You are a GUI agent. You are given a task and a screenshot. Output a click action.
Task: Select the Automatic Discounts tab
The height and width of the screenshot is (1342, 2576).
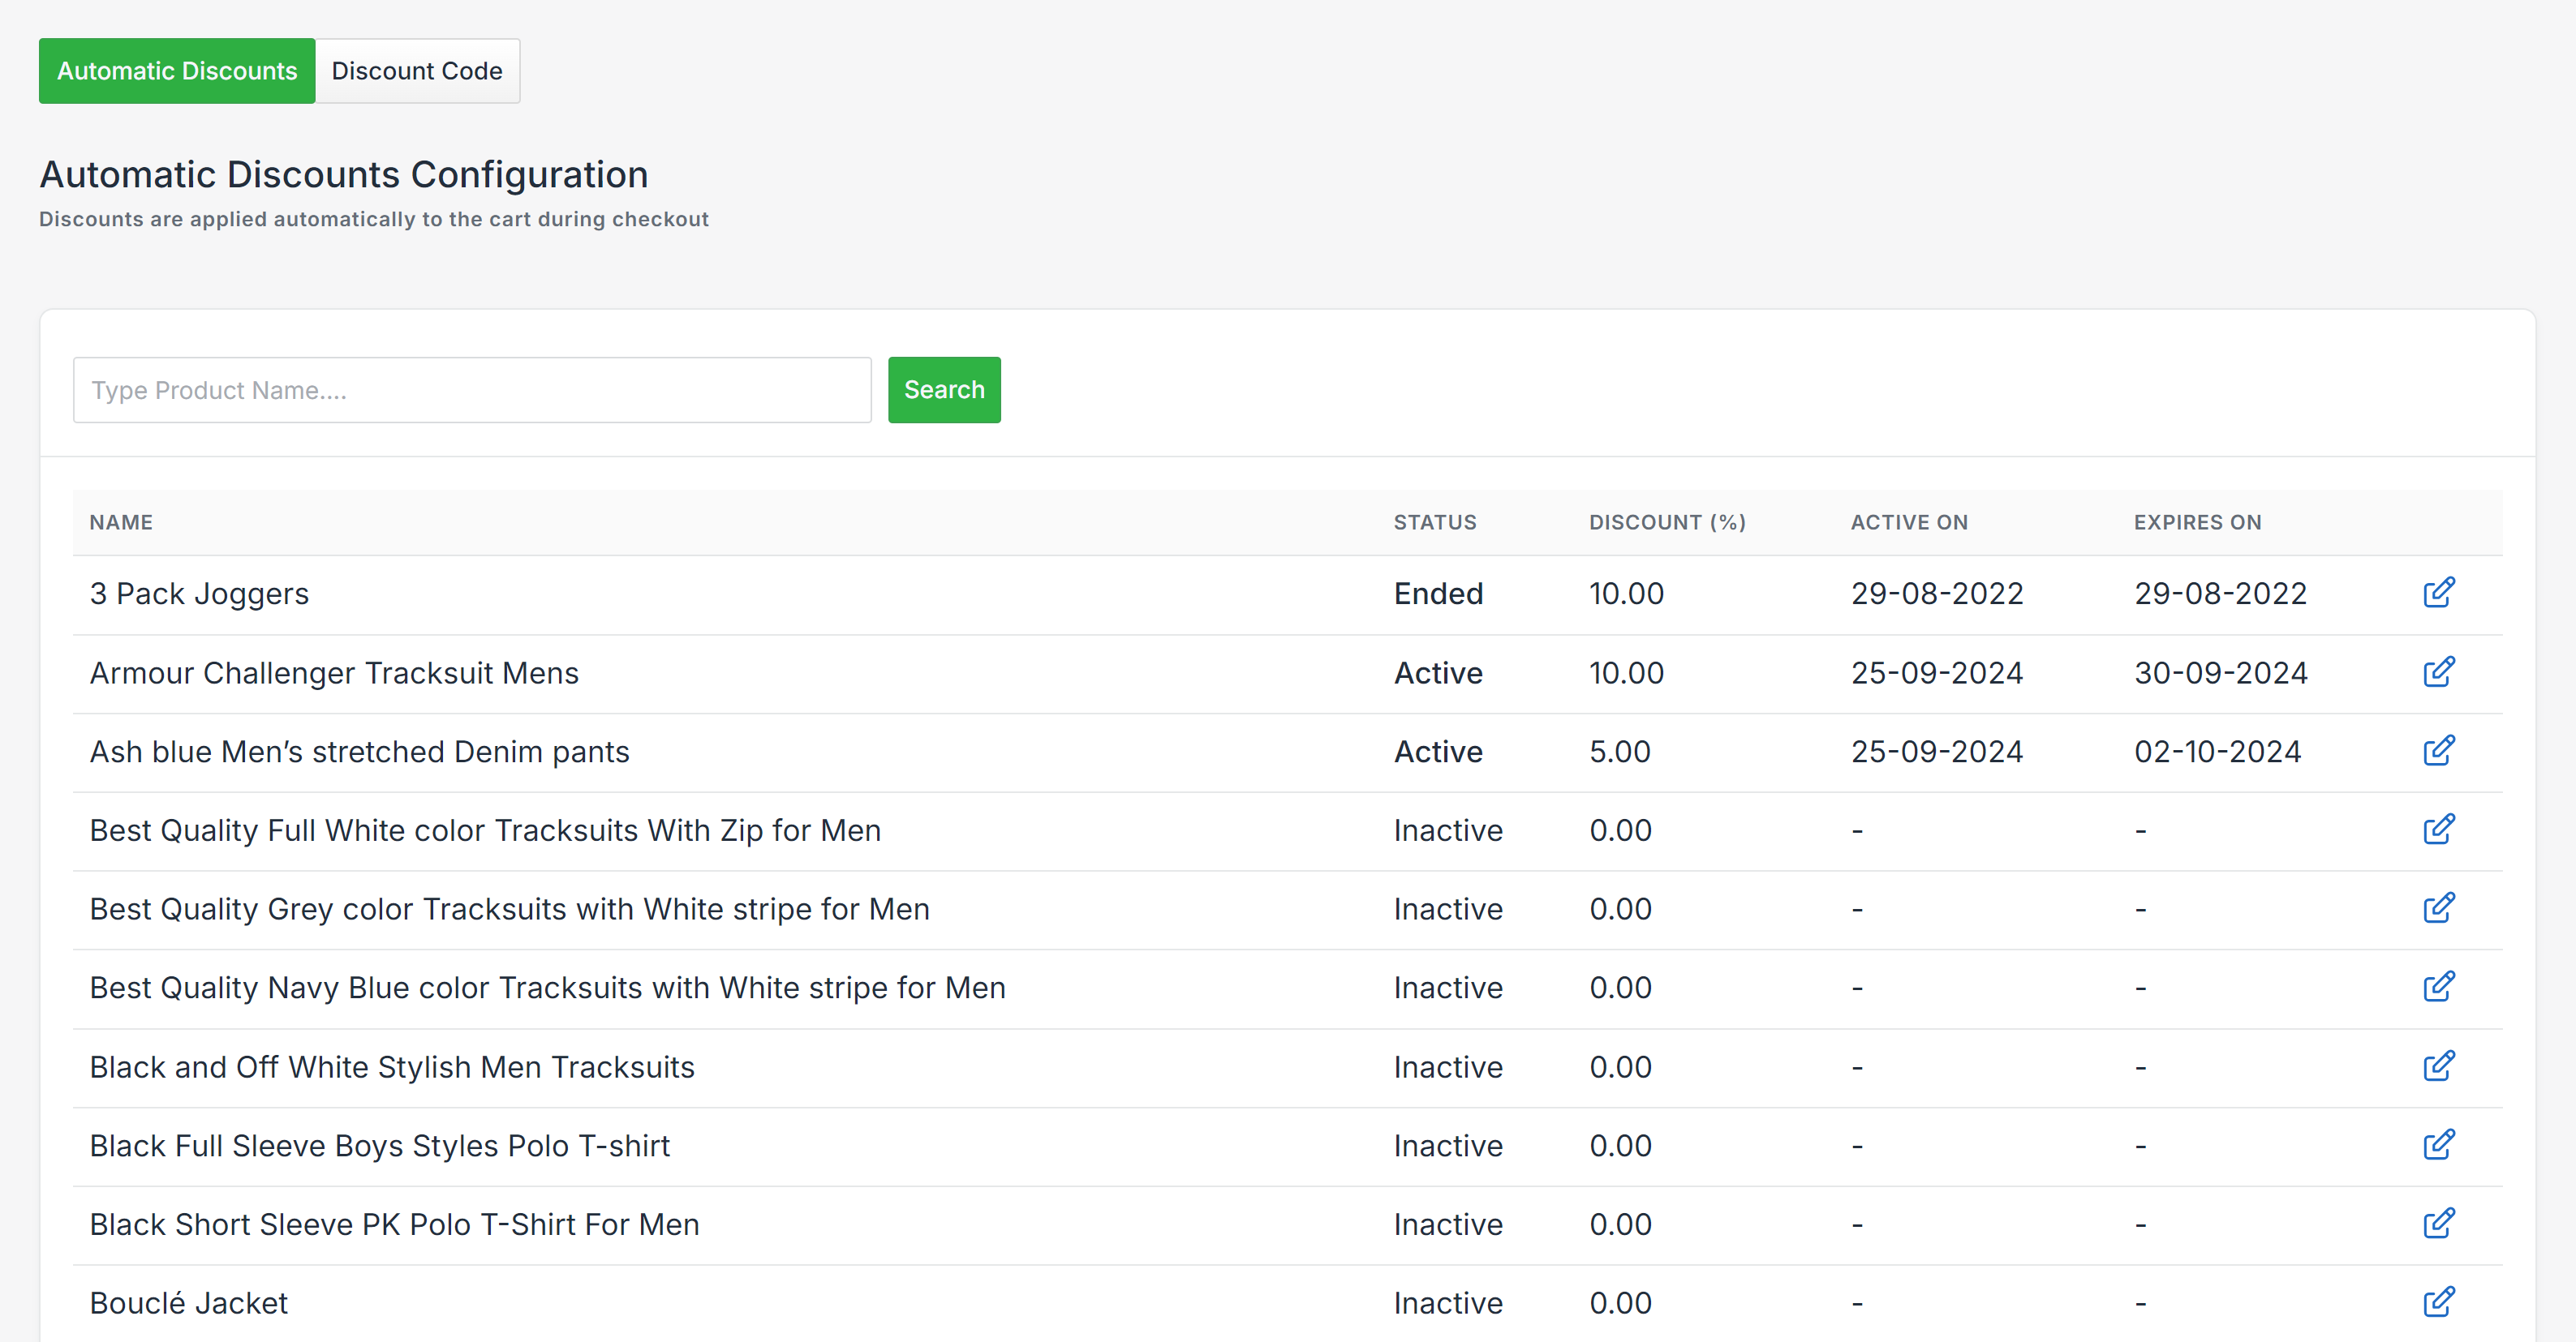pyautogui.click(x=177, y=70)
